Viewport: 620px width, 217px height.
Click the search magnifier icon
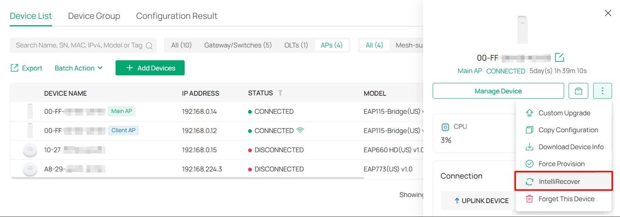click(149, 46)
